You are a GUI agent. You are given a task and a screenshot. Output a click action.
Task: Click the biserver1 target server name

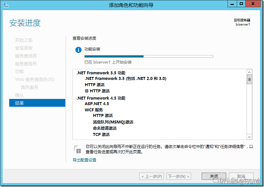243,25
